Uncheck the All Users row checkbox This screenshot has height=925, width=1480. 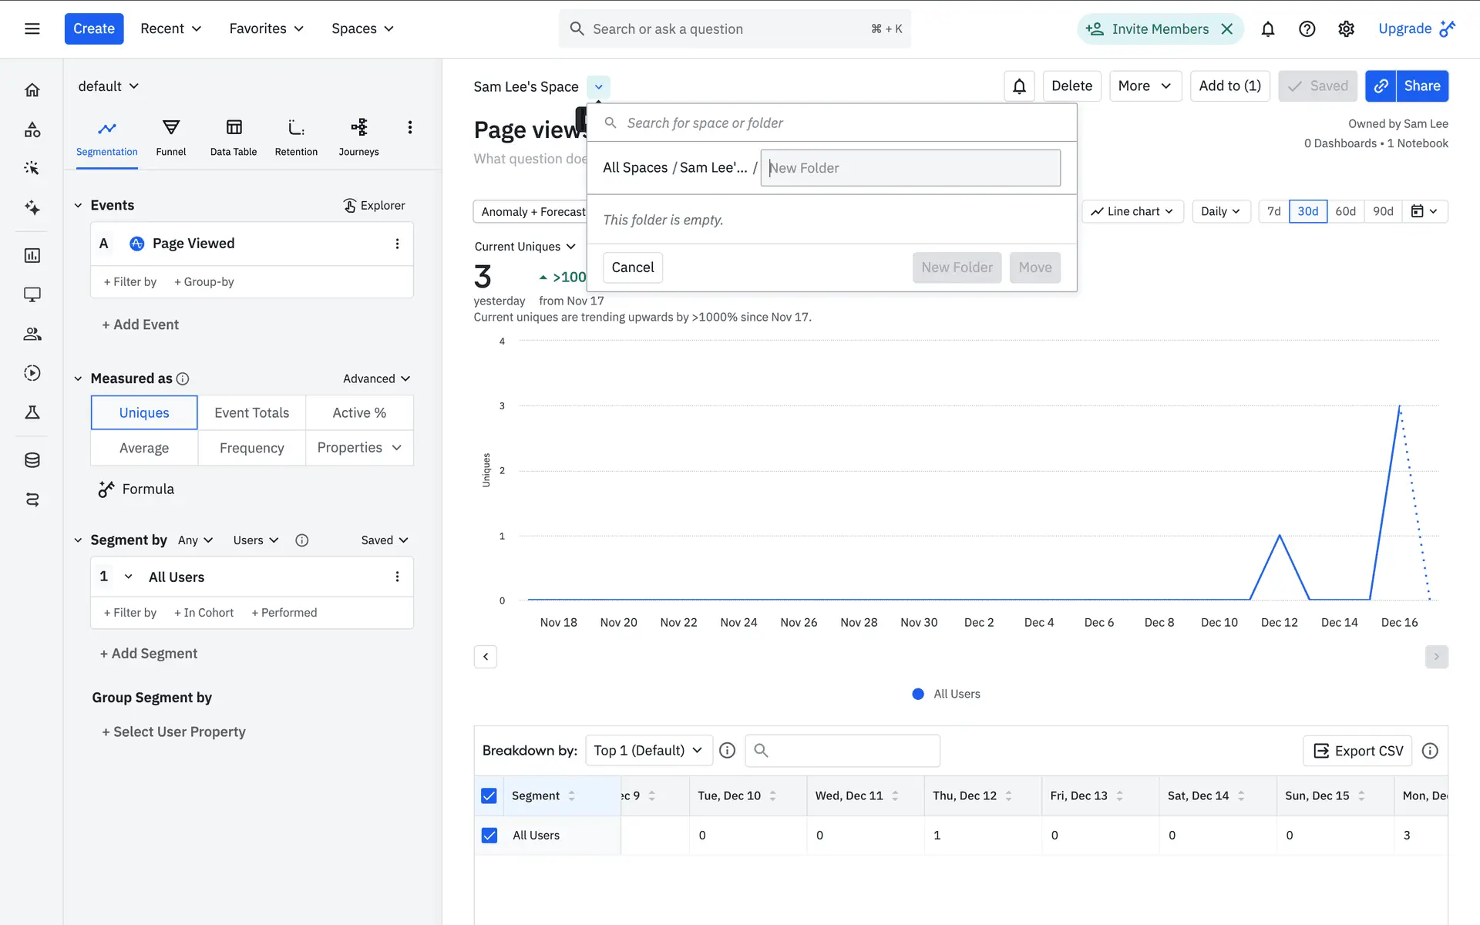coord(489,835)
